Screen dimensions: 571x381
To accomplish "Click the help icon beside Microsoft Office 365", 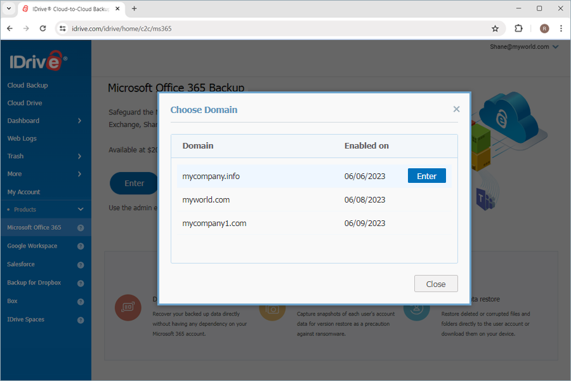I will pyautogui.click(x=80, y=227).
